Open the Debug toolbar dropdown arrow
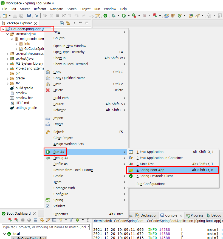 (x=118, y=16)
